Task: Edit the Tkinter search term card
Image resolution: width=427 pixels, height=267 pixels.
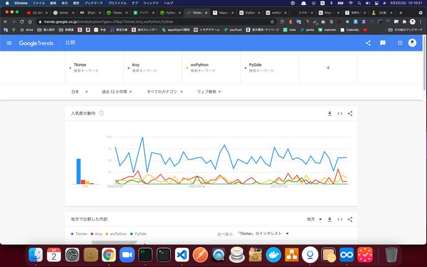Action: point(94,68)
